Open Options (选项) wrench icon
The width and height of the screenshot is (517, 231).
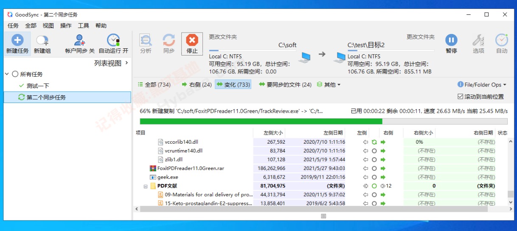478,41
